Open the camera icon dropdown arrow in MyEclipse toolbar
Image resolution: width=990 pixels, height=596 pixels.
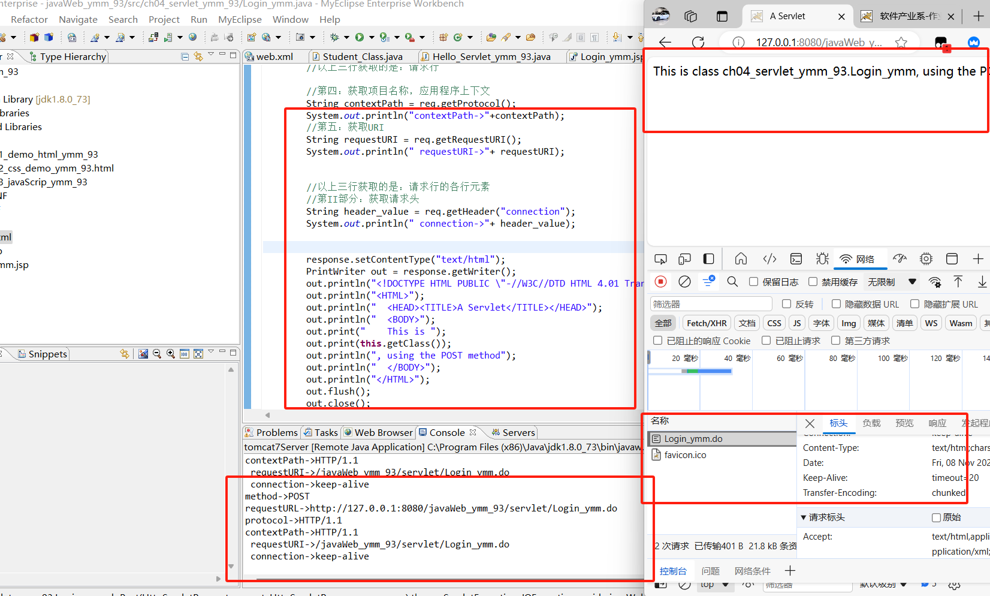pos(312,37)
